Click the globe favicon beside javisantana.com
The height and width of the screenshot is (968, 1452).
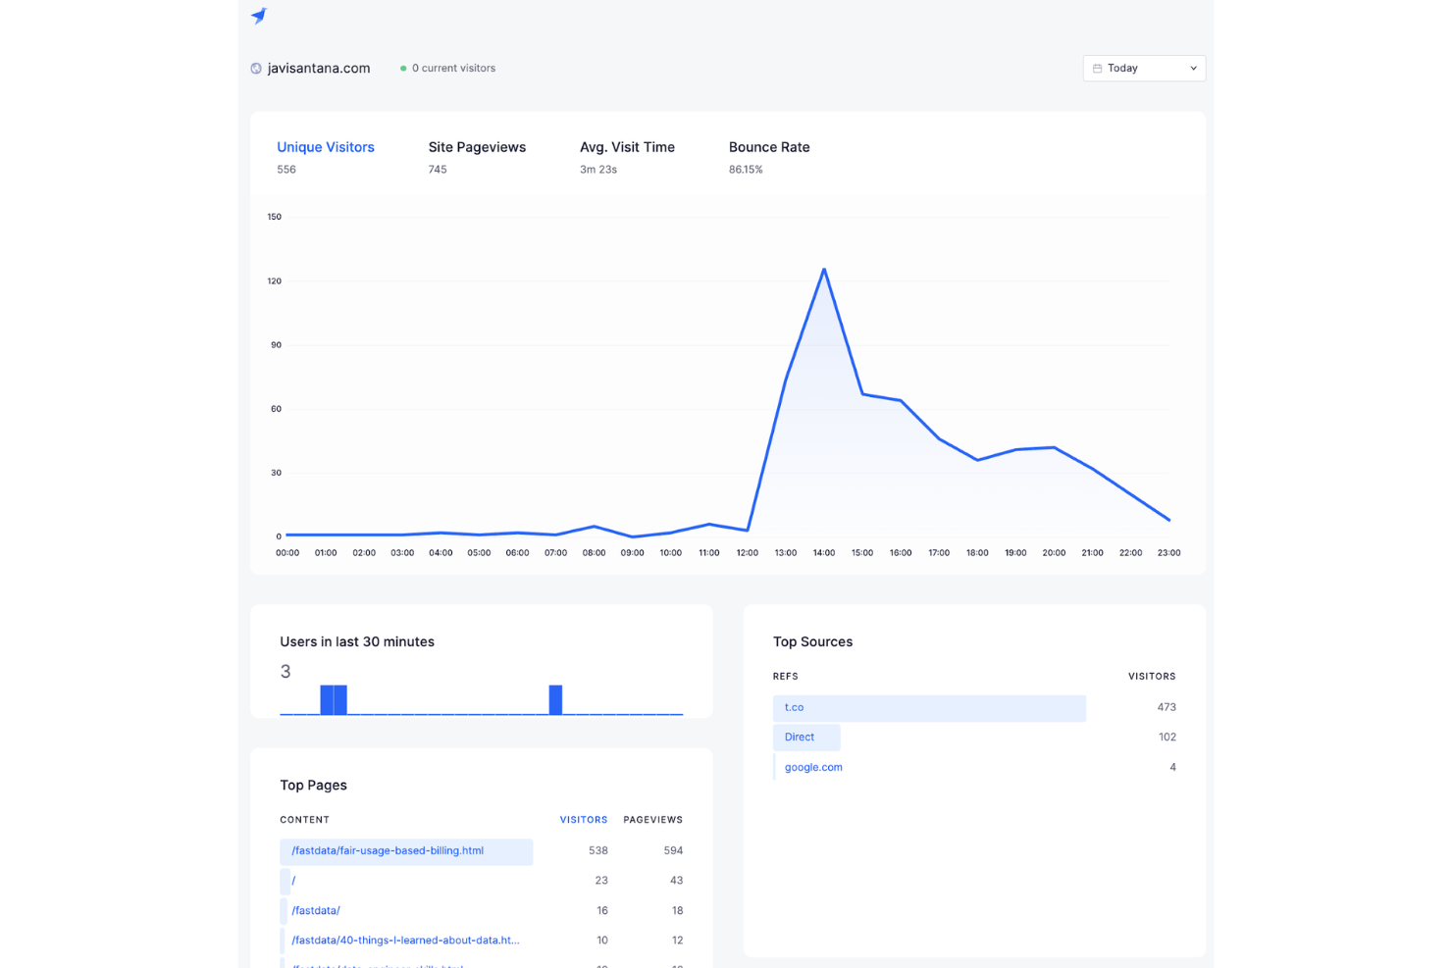coord(256,68)
